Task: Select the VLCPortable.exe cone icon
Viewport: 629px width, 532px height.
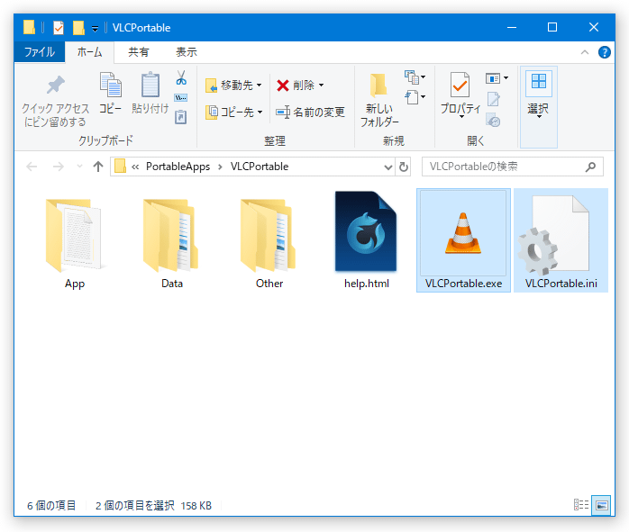Action: (x=463, y=235)
